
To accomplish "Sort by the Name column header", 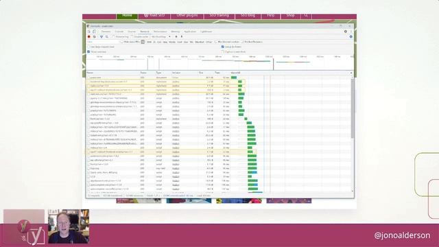I will point(112,73).
